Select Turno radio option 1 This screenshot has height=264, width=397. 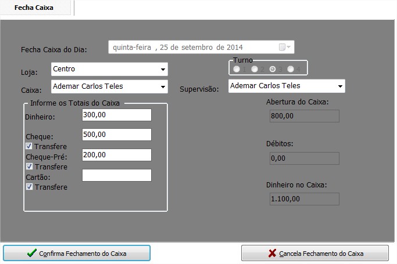(236, 69)
